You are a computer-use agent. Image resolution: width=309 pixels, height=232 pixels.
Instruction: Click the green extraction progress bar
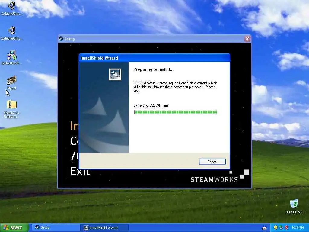(x=176, y=112)
